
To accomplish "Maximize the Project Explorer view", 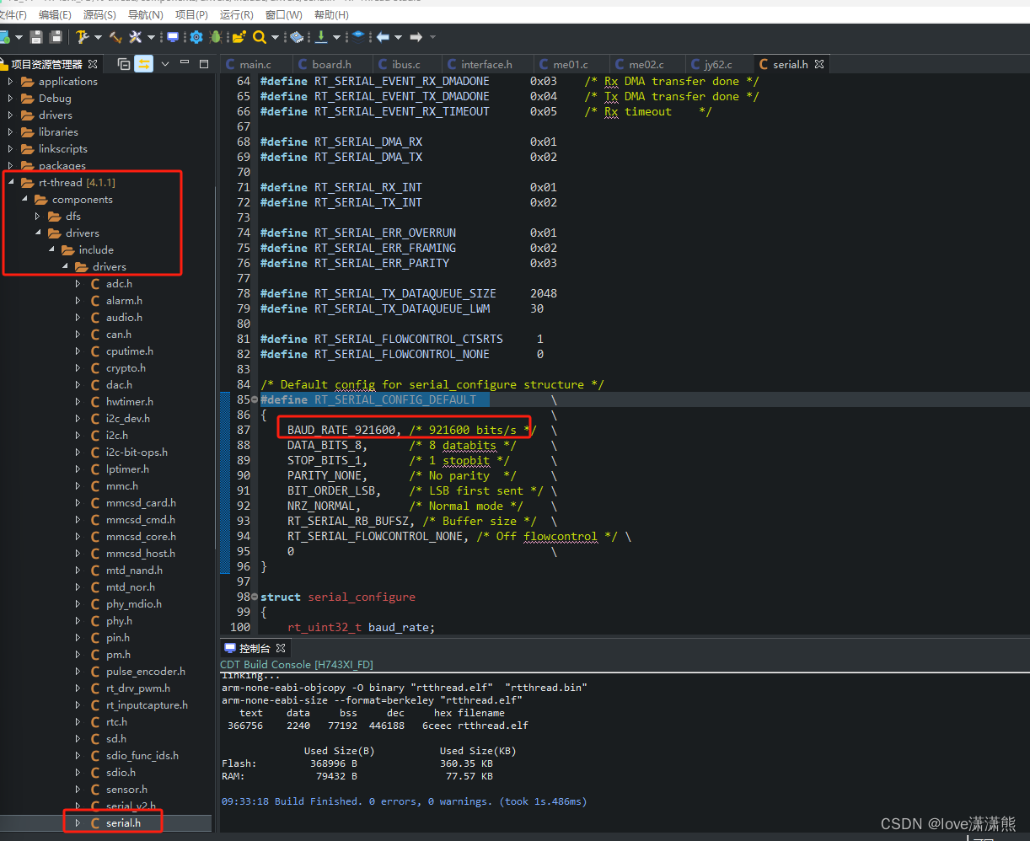I will (204, 64).
